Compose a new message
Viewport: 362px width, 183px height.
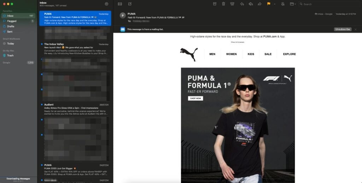pos(130,4)
